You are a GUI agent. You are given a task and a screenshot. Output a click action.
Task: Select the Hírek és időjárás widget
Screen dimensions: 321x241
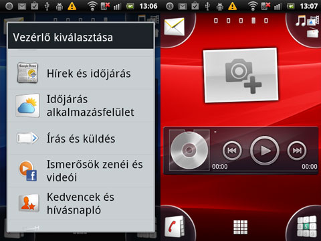[x=81, y=73]
